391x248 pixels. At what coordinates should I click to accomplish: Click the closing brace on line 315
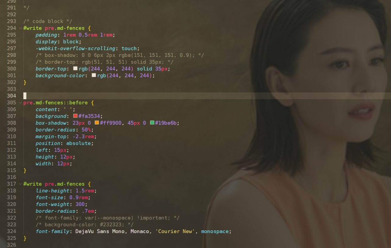pos(25,170)
